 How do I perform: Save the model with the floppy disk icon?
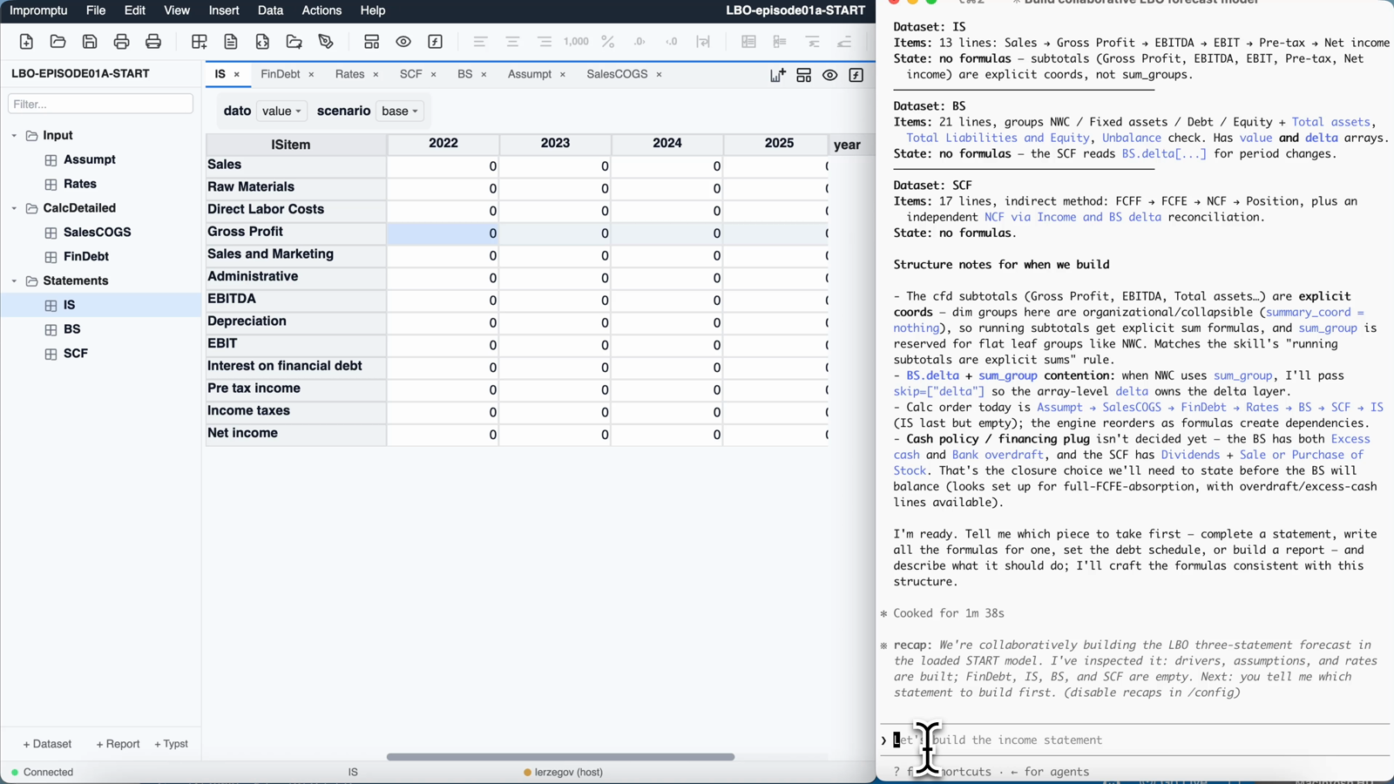tap(90, 42)
